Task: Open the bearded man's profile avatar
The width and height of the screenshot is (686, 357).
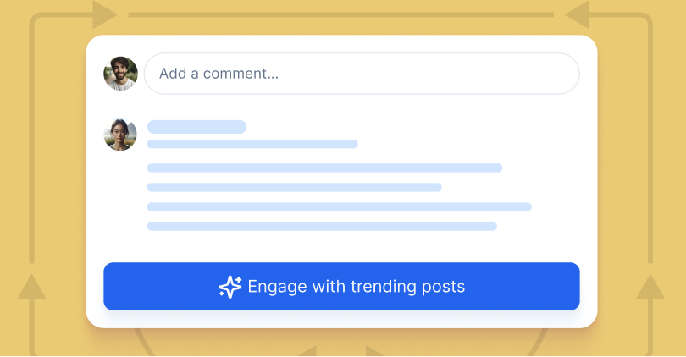Action: pyautogui.click(x=120, y=74)
